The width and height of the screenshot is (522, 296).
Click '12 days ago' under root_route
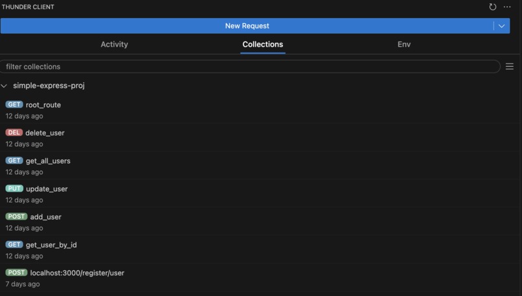(25, 116)
